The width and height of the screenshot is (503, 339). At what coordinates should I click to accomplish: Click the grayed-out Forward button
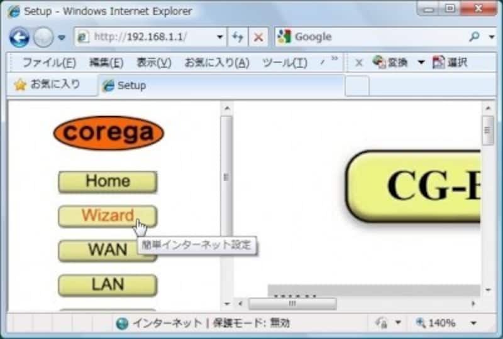tap(43, 37)
